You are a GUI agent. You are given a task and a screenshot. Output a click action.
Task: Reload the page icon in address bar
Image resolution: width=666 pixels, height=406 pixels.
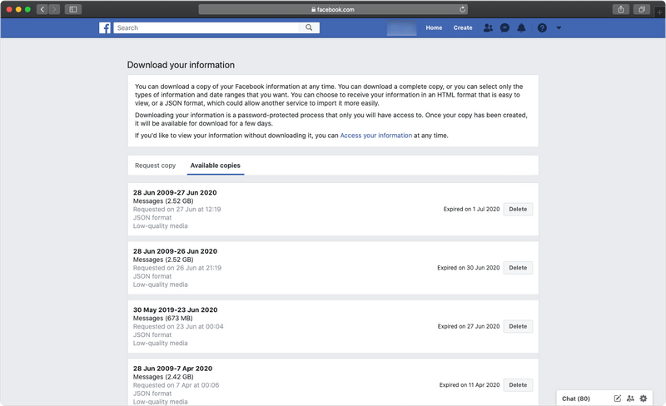point(463,9)
